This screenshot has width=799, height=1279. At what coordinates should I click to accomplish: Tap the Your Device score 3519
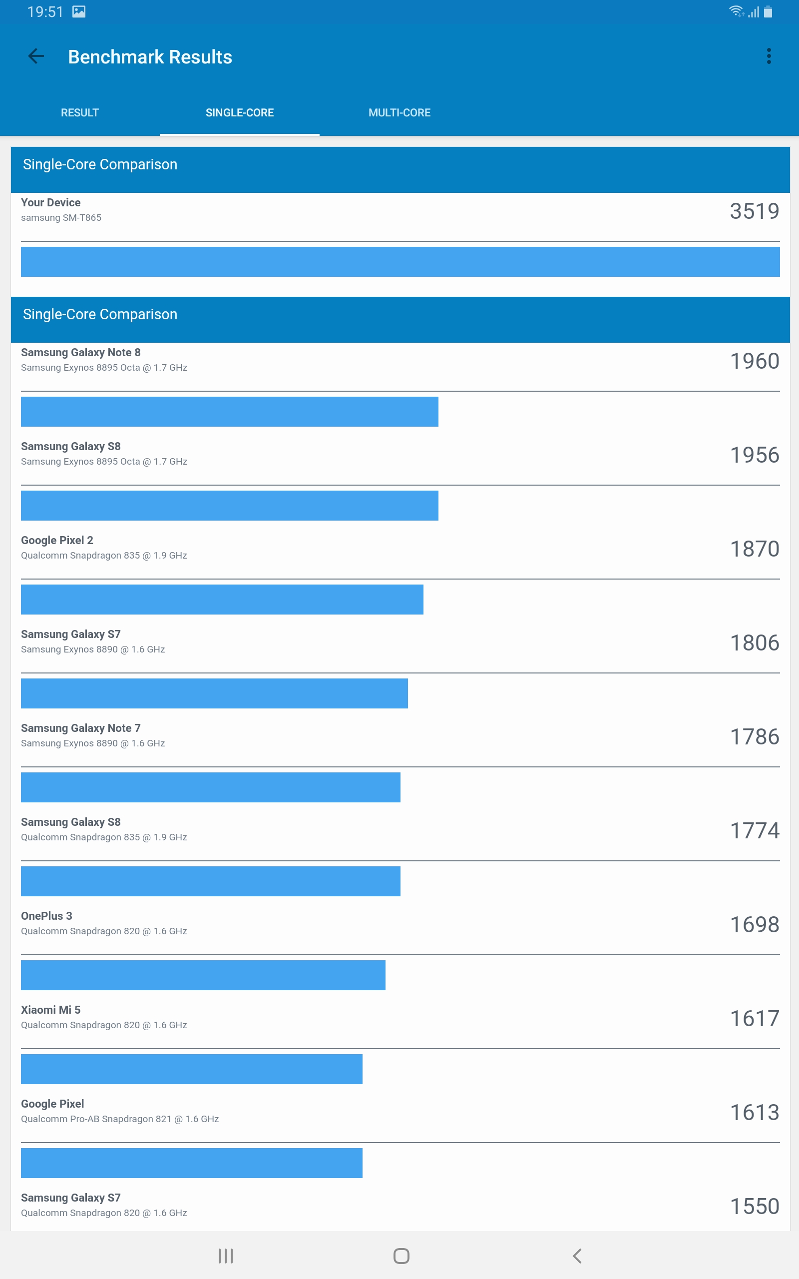click(754, 211)
